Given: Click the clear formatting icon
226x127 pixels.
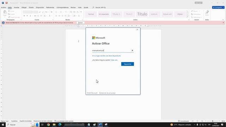Looking at the screenshot, I should [52, 12].
